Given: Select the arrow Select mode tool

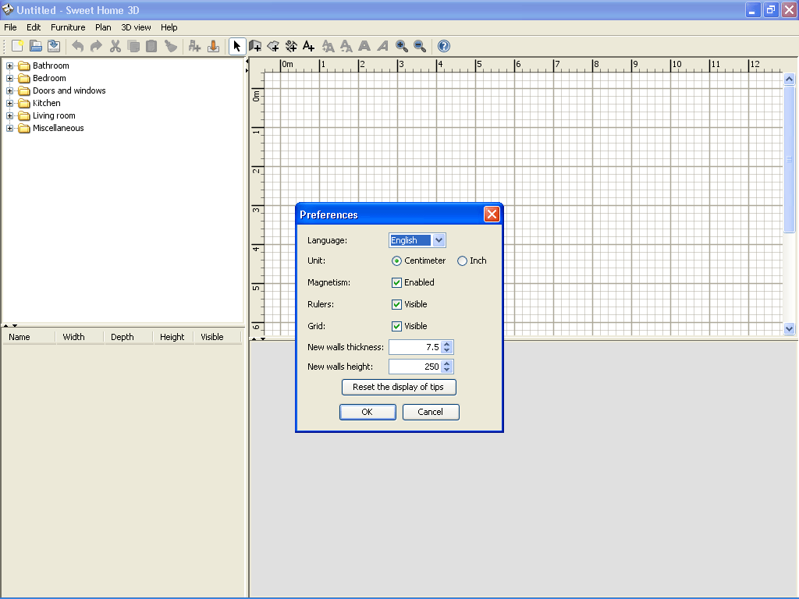Looking at the screenshot, I should 237,46.
